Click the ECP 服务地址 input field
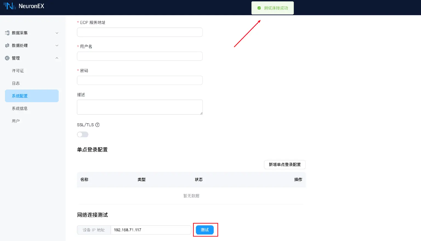This screenshot has width=421, height=241. (140, 32)
